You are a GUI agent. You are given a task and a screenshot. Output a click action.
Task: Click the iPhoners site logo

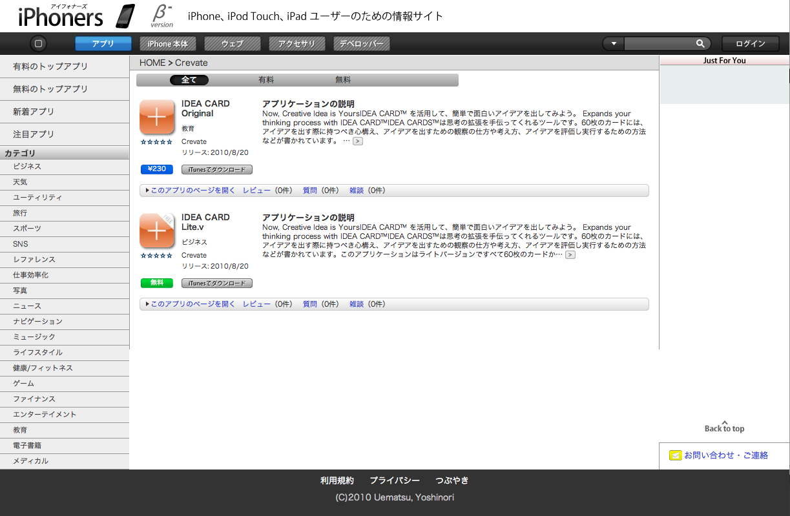(60, 17)
